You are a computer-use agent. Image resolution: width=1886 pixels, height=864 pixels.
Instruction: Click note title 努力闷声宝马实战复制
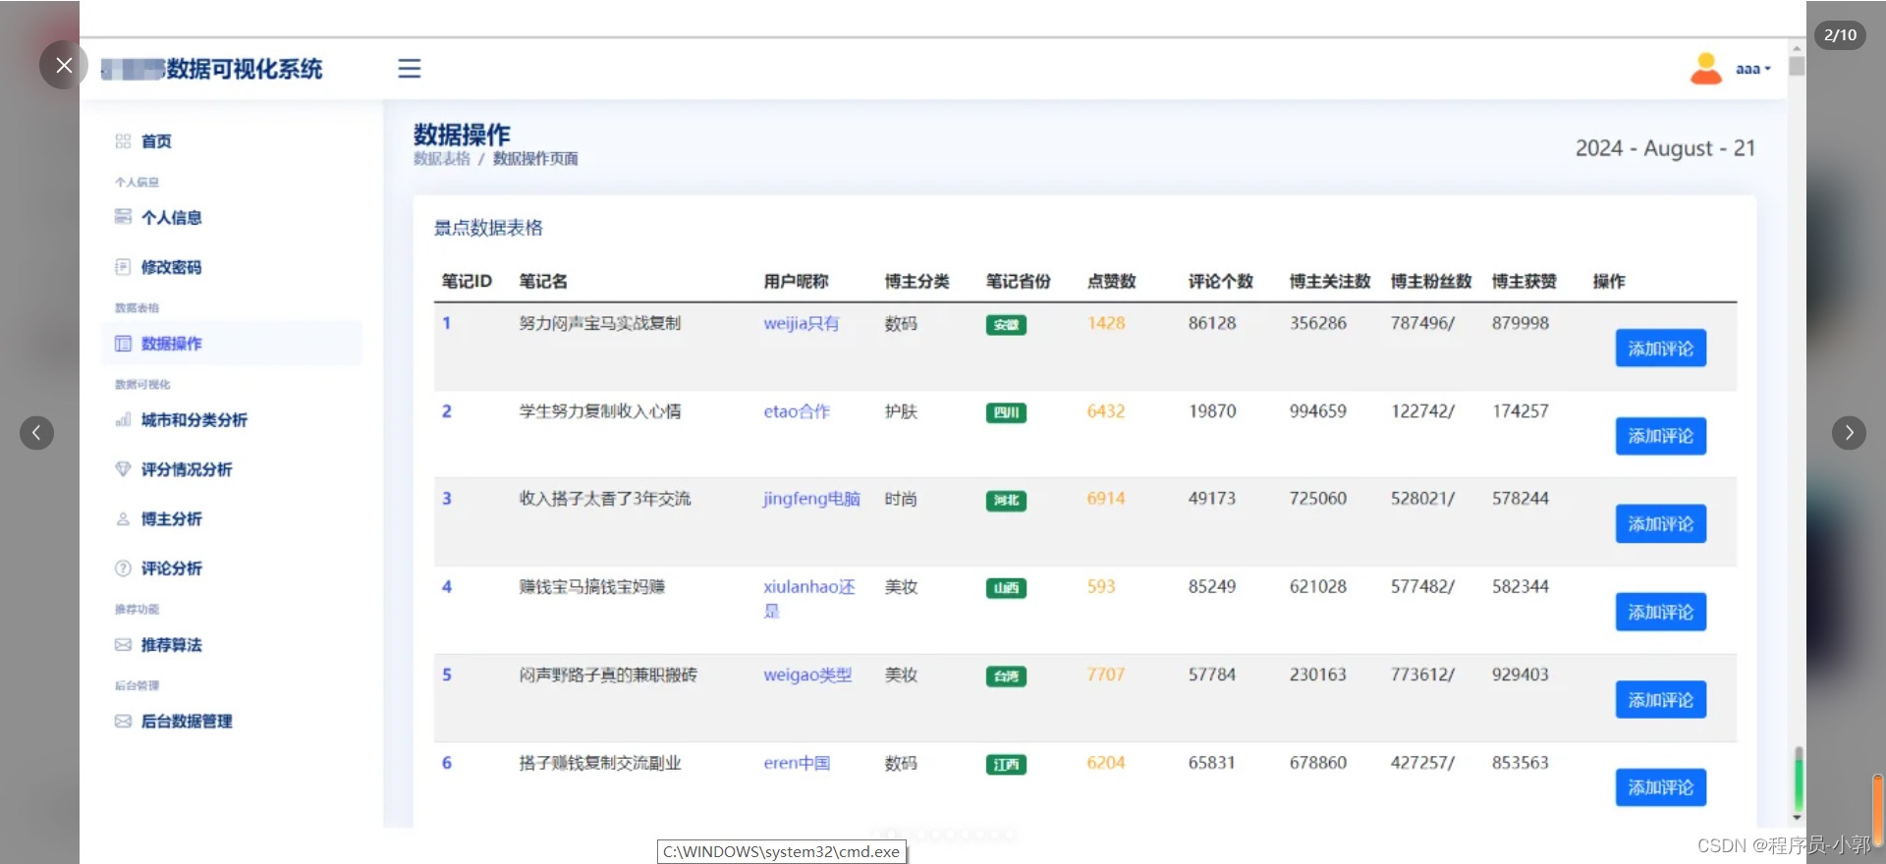point(600,323)
